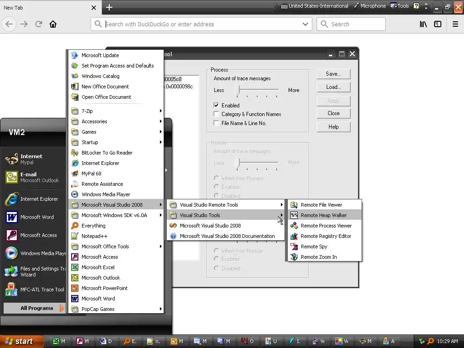Expand the Startup submenu
The image size is (464, 348).
[x=116, y=142]
